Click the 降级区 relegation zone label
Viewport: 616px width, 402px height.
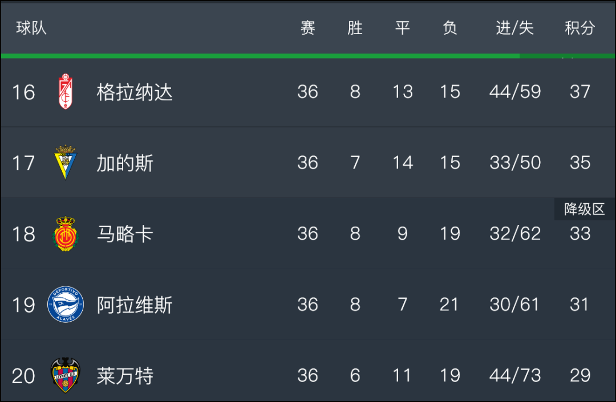tap(584, 209)
